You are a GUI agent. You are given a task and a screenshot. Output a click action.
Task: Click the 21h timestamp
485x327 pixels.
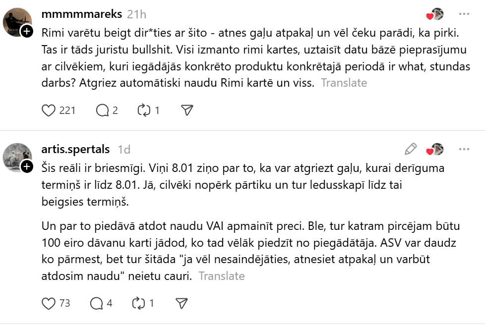click(x=136, y=14)
